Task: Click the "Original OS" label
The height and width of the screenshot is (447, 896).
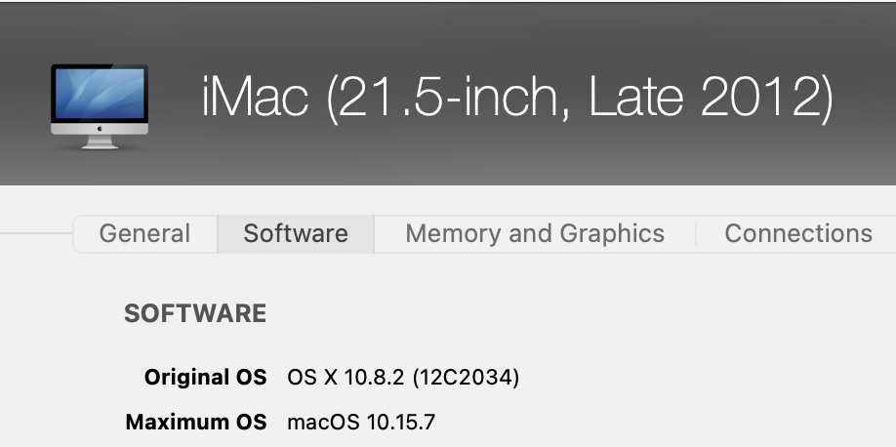Action: click(x=205, y=377)
